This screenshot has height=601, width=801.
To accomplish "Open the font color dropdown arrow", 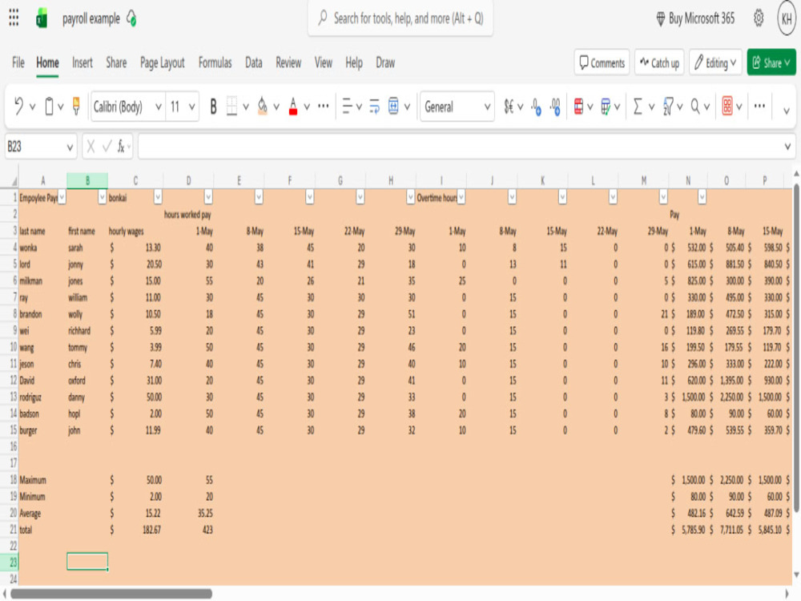I will tap(307, 107).
